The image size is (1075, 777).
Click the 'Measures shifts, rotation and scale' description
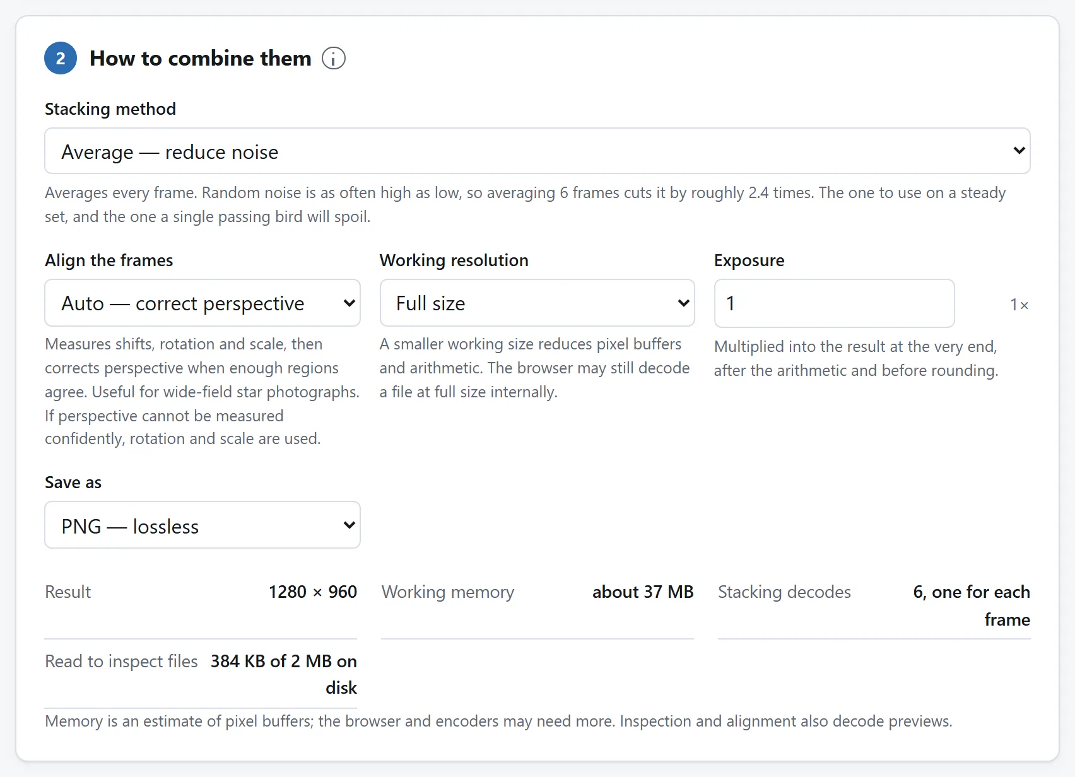pyautogui.click(x=203, y=391)
